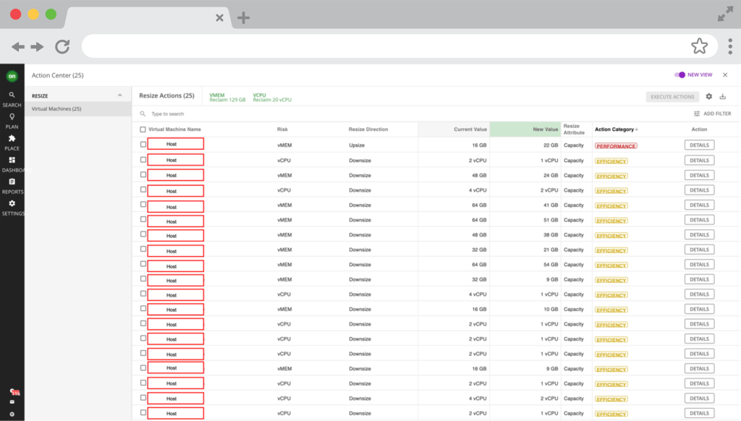Tick the checkbox for the Upsize row
This screenshot has height=421, width=741.
(x=143, y=145)
